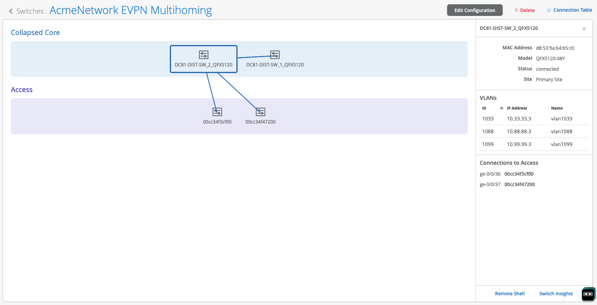Click the DC81-DIST-SW_2_QFX5120 switch icon
The image size is (597, 305).
click(x=204, y=55)
